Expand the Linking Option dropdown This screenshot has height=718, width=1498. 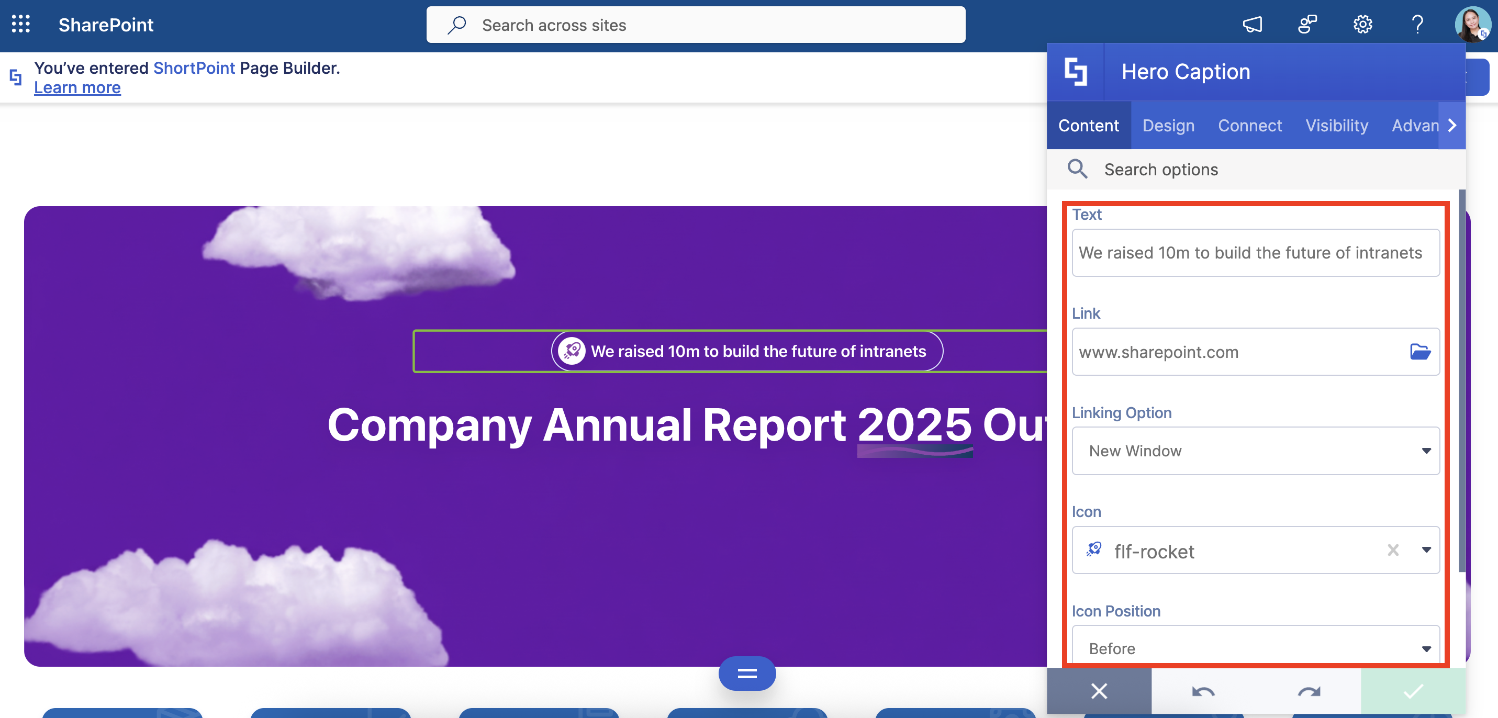[1256, 451]
